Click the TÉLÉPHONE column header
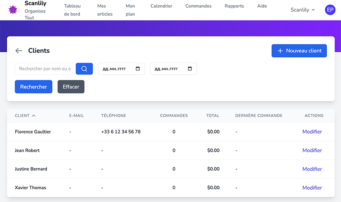341x202 pixels. click(x=113, y=116)
